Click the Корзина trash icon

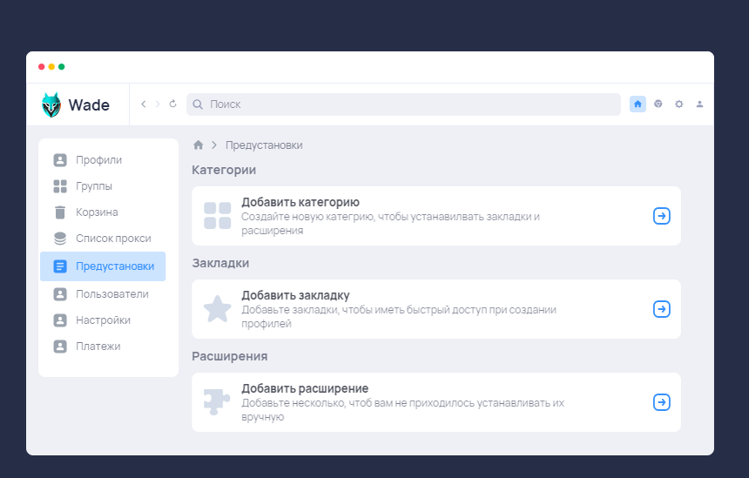point(60,212)
